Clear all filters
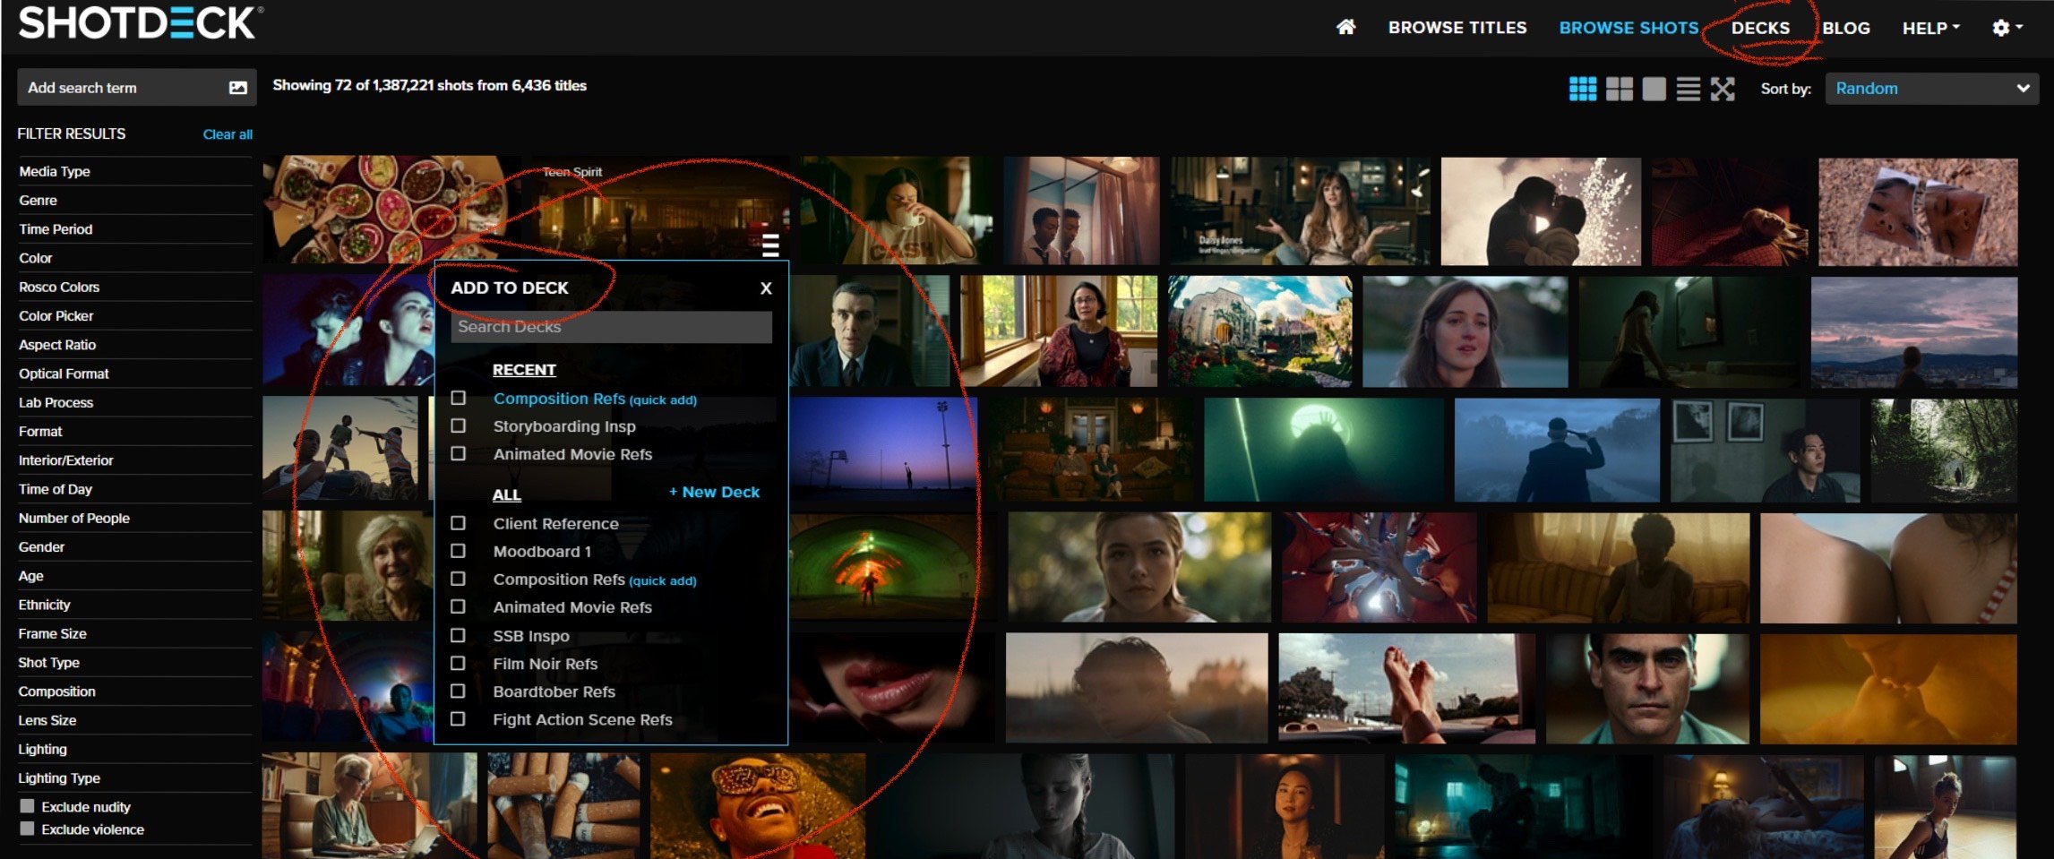 [x=228, y=134]
